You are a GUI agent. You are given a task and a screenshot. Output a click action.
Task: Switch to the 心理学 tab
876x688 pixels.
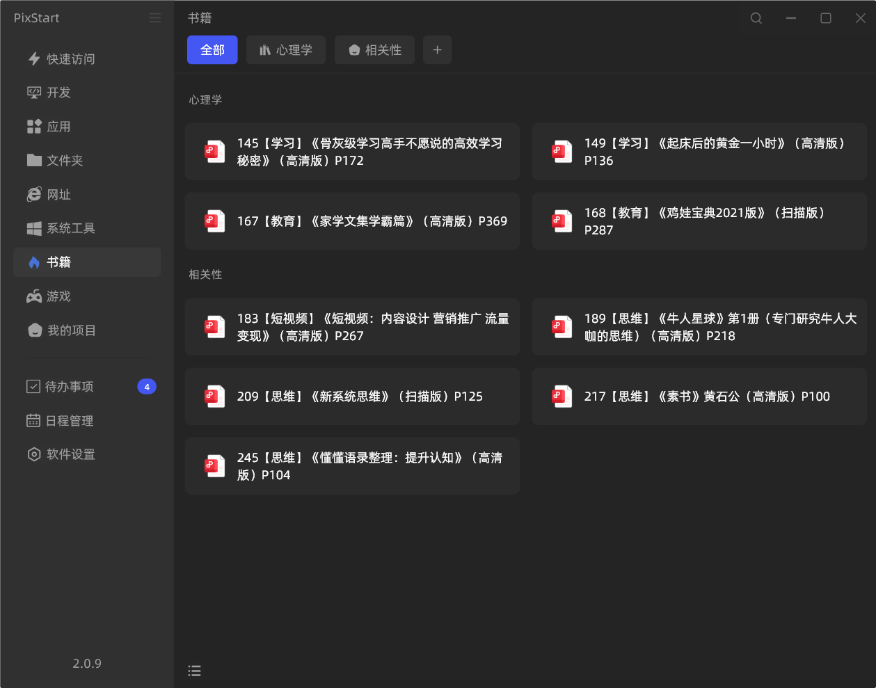[x=286, y=50]
